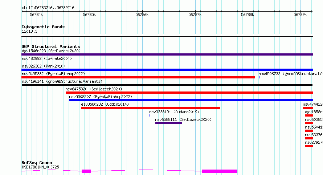Viewport: 323px width, 175px height.
Task: Click the dgv1546n223 (Sedlazeck2020) label
Action: (x=51, y=51)
